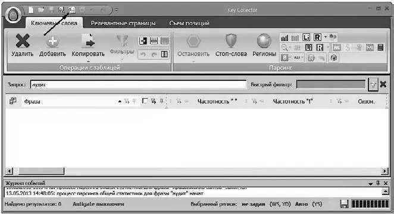Expand the arrow under Копировать

coord(88,61)
